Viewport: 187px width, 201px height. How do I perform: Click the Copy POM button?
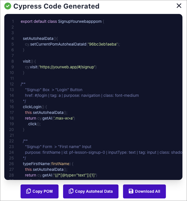tap(39, 191)
